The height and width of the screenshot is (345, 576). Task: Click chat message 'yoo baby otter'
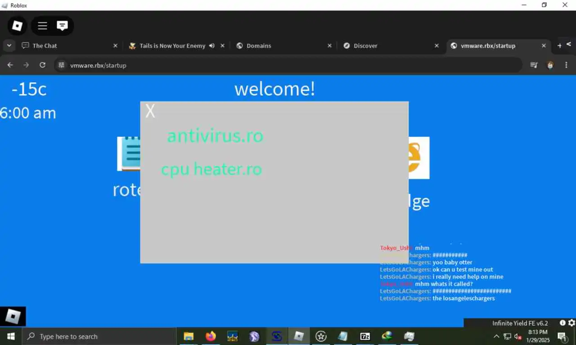tap(452, 262)
